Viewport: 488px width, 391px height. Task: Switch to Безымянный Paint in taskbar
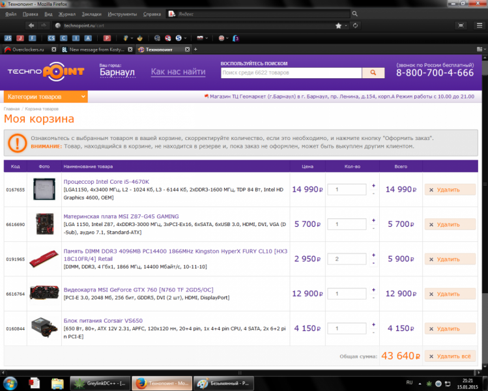click(223, 383)
